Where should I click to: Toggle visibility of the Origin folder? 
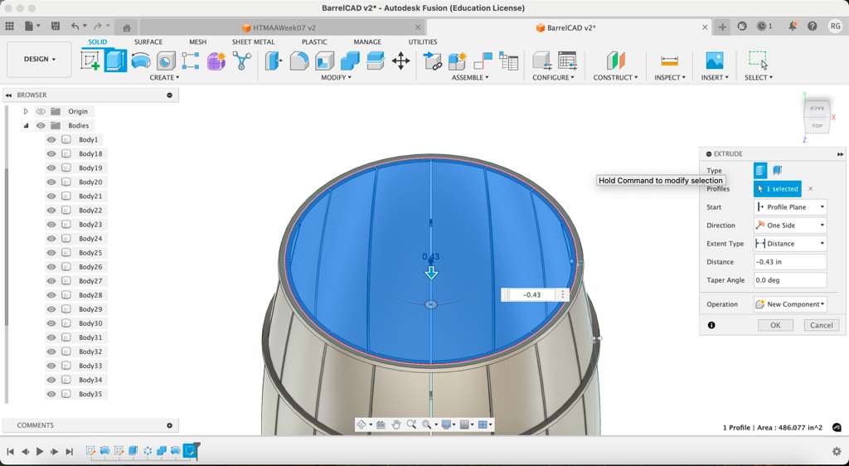pyautogui.click(x=41, y=111)
